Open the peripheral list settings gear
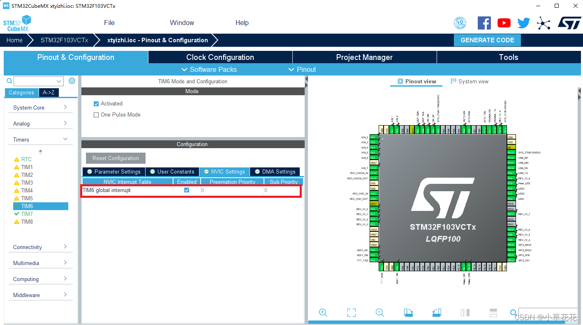The width and height of the screenshot is (583, 325). (x=72, y=81)
